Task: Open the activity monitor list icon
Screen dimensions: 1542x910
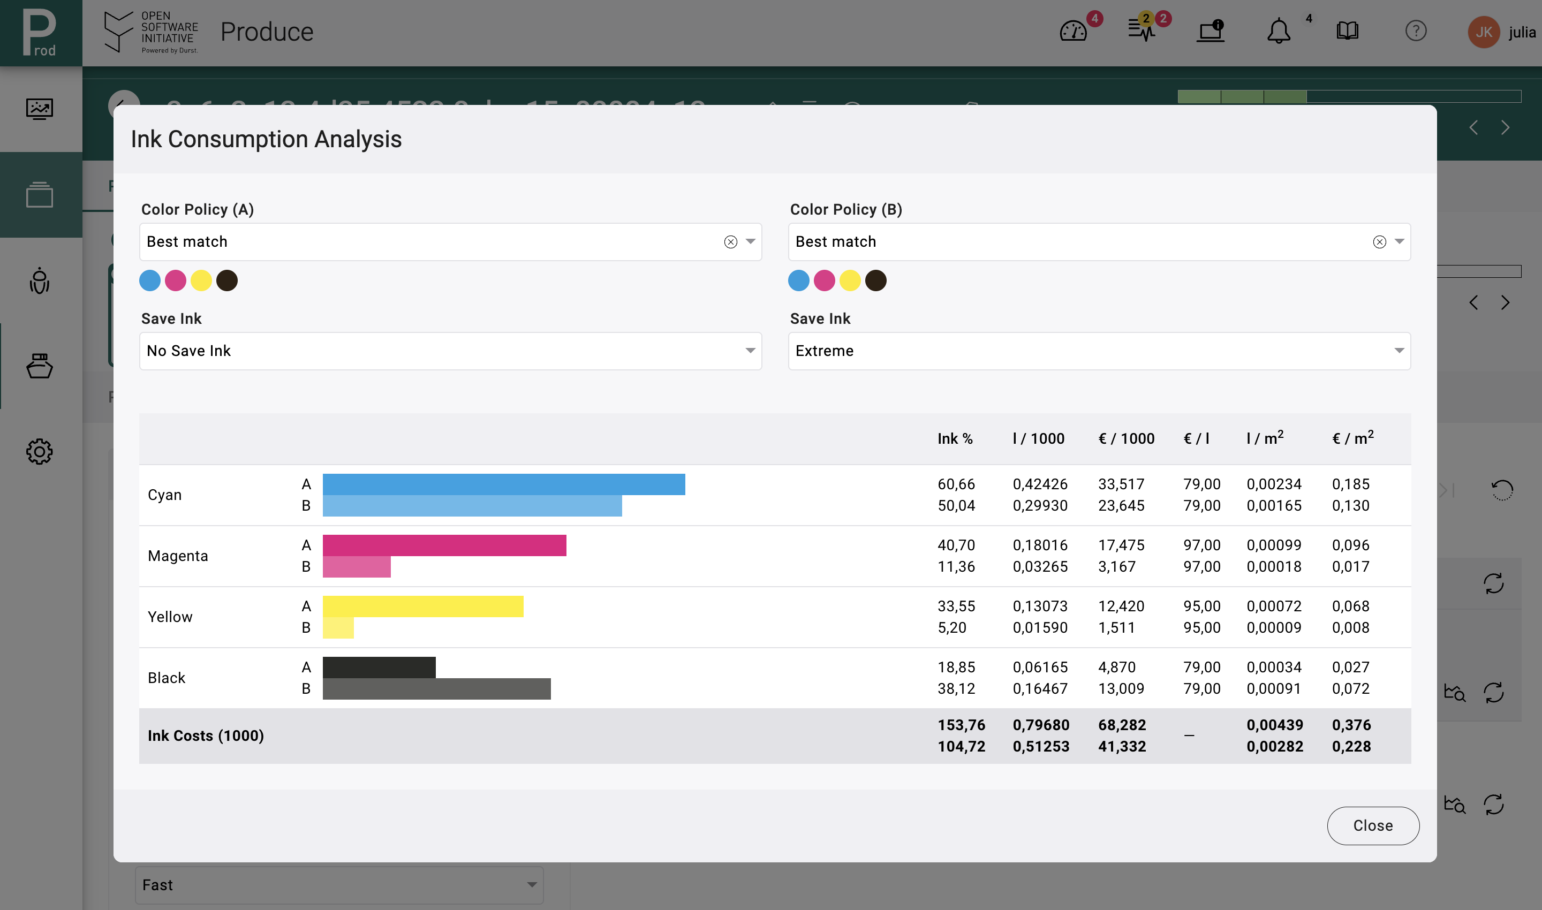Action: coord(1142,31)
